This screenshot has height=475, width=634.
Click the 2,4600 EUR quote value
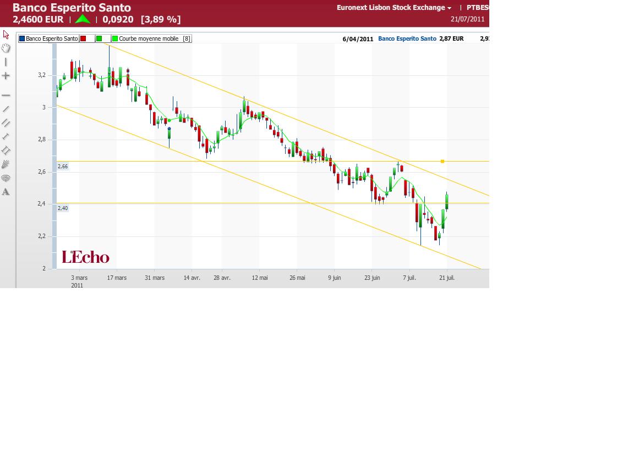(x=38, y=19)
